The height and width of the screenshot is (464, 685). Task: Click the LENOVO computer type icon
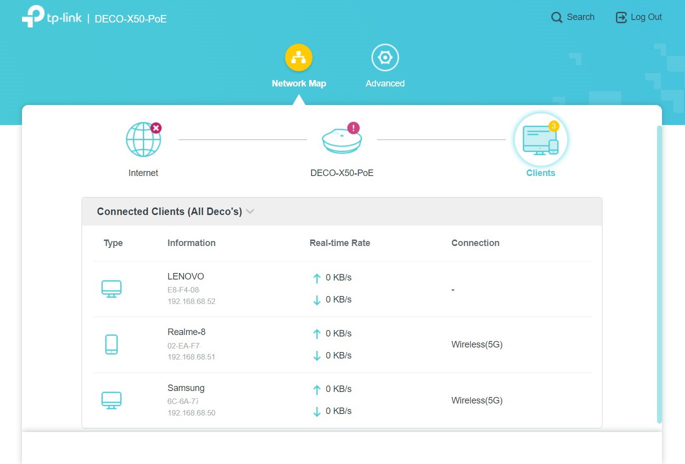click(x=111, y=289)
